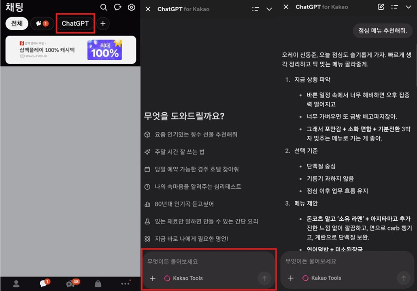Click the atom icon beside 명언 suggestion
The width and height of the screenshot is (417, 291).
[x=147, y=239]
